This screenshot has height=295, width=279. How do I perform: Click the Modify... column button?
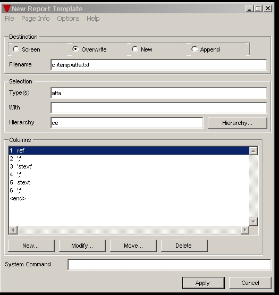(x=82, y=246)
